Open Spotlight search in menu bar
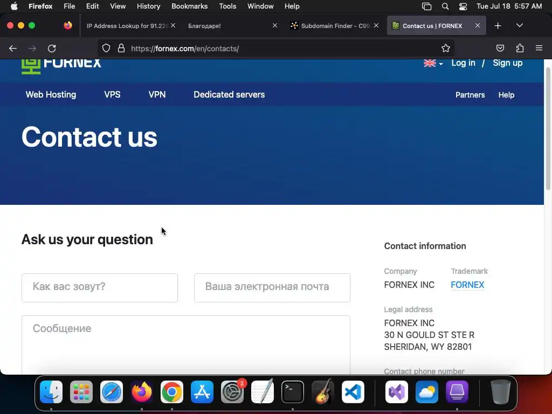Screen dimensions: 552x414 445,6
